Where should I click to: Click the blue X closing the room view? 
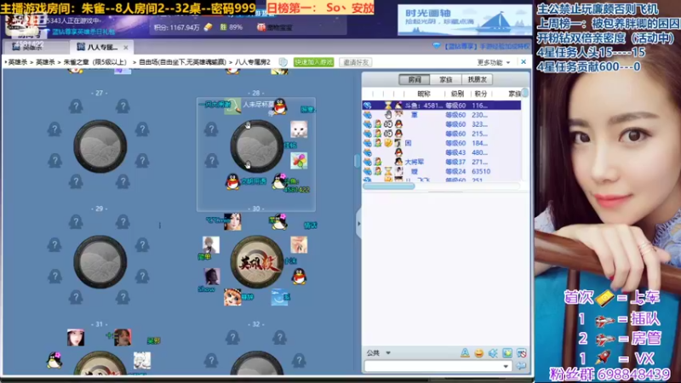pos(524,62)
